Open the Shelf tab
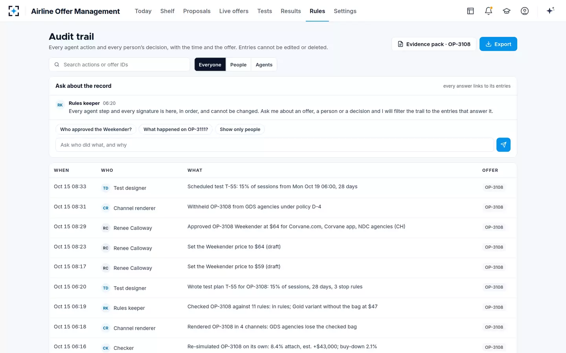566x353 pixels. pos(167,11)
